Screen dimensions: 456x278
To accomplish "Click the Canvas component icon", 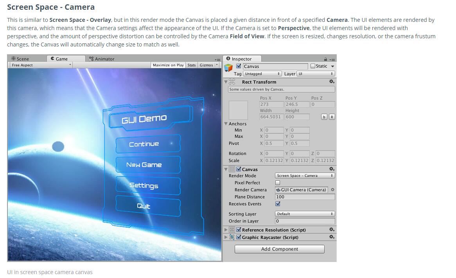I will tap(232, 169).
